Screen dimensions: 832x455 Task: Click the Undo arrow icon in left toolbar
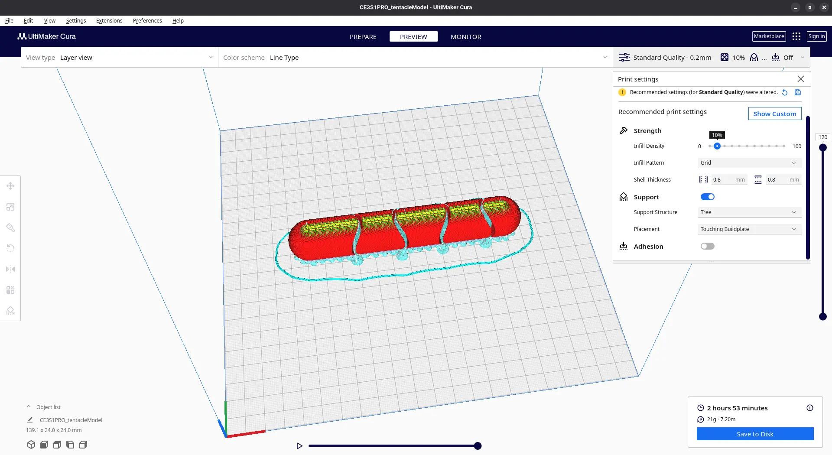(x=10, y=248)
